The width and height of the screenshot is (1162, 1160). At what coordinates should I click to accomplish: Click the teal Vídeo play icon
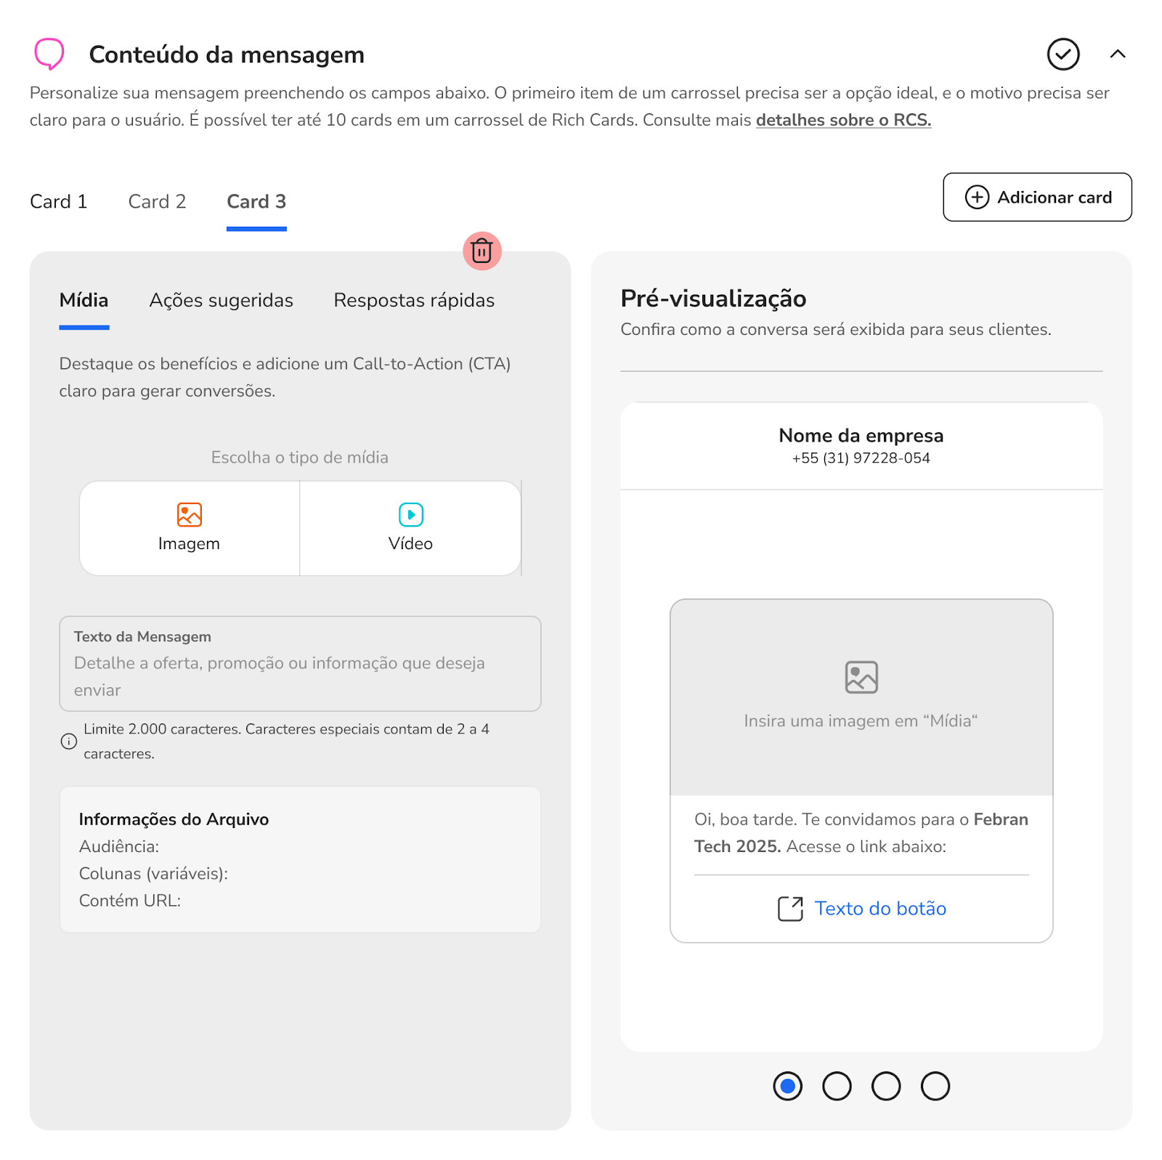coord(411,515)
